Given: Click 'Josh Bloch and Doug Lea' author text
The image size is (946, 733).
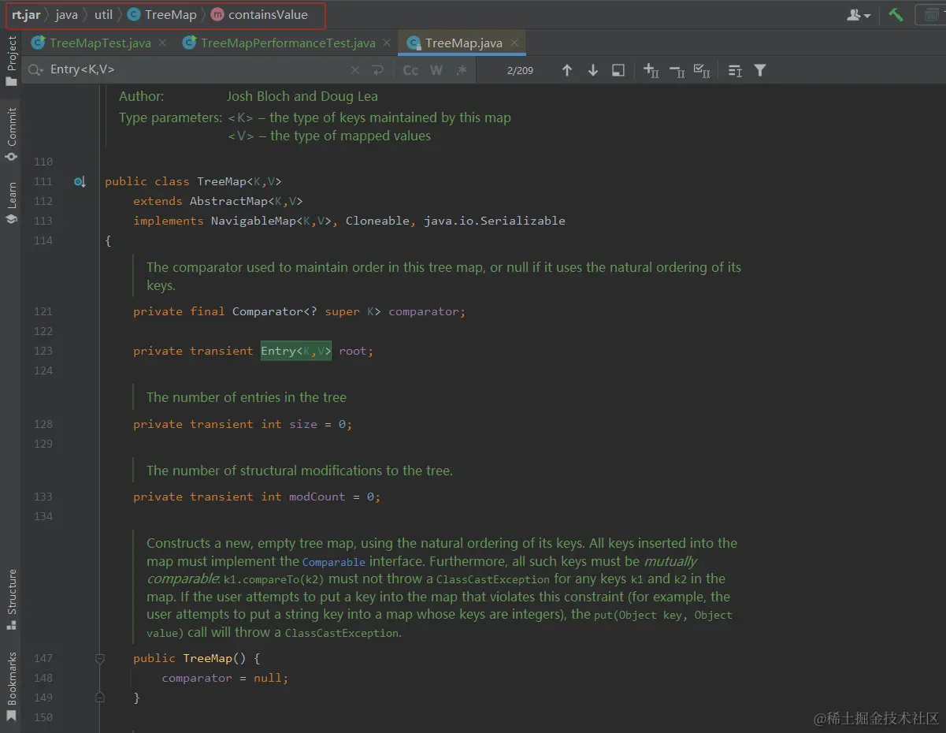Looking at the screenshot, I should click(302, 96).
